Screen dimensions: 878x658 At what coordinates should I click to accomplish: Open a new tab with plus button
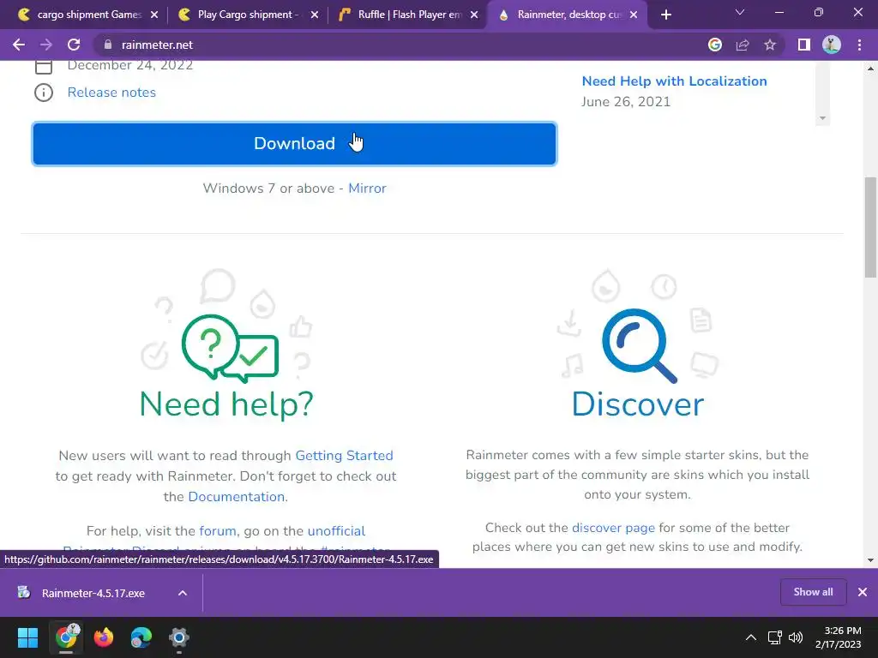(665, 15)
